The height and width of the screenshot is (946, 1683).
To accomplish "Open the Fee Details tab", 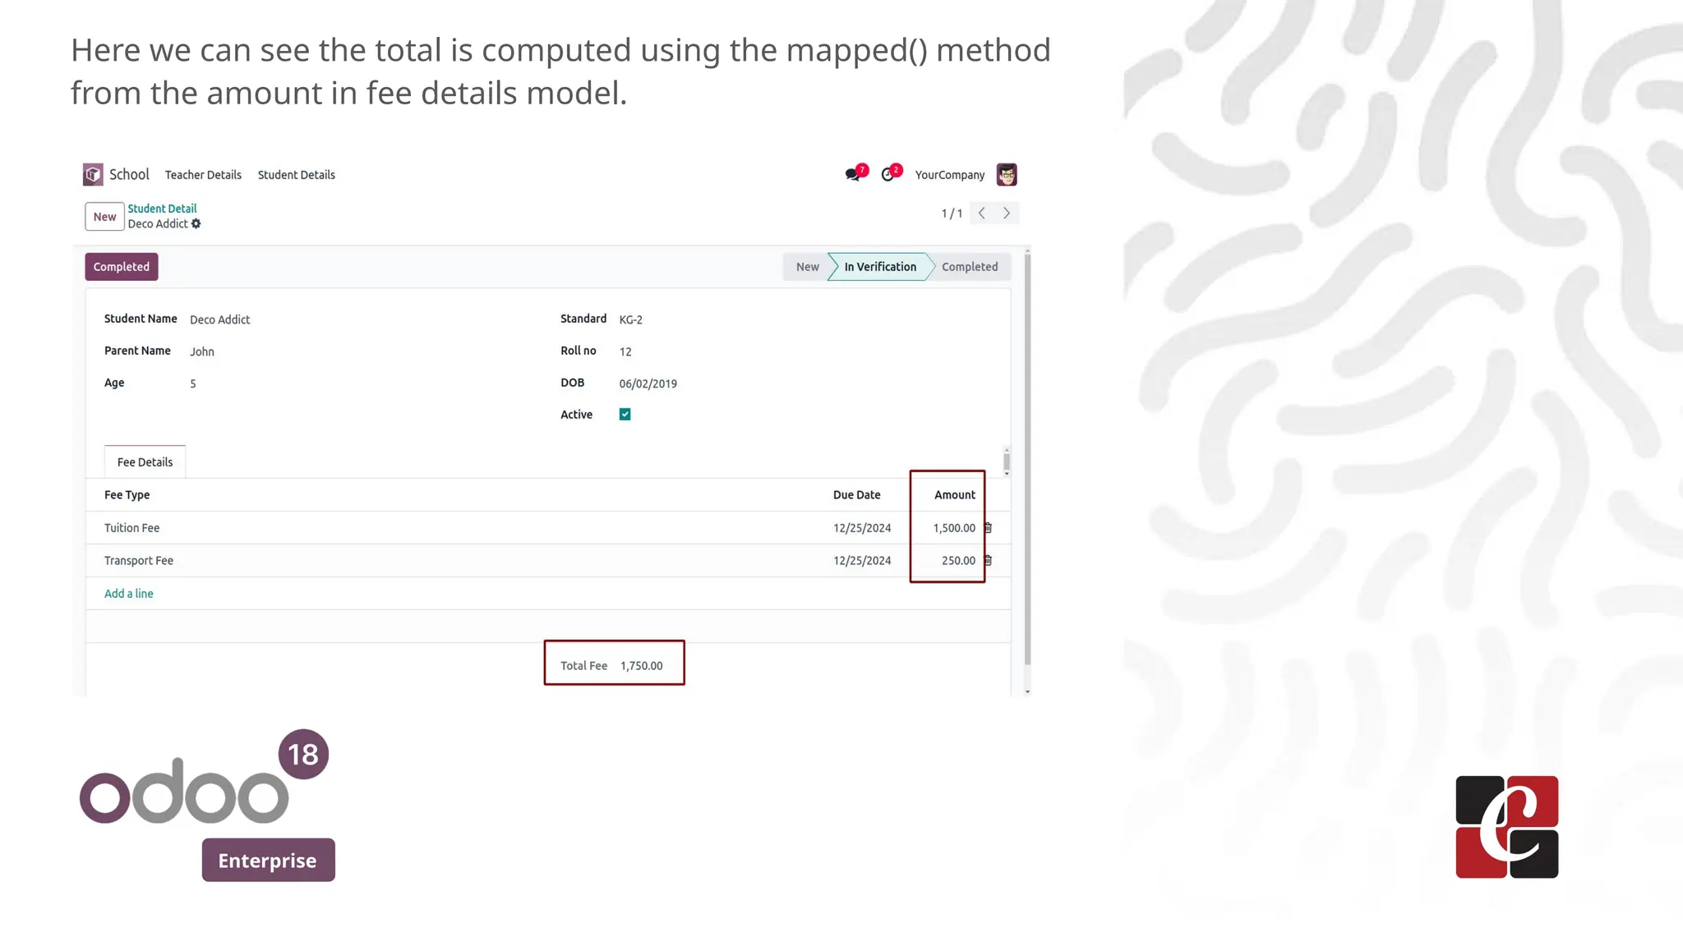I will 145,462.
